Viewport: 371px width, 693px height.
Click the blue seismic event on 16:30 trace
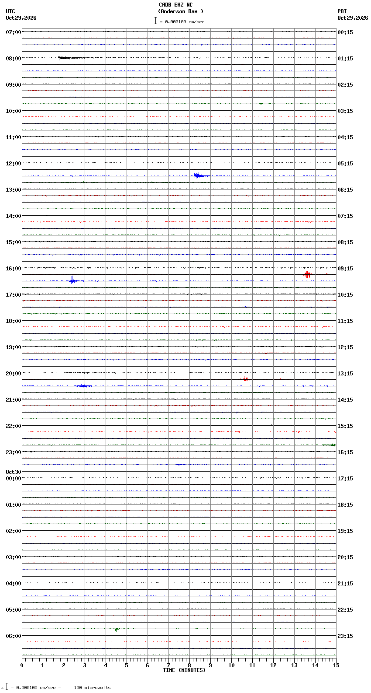tap(73, 280)
